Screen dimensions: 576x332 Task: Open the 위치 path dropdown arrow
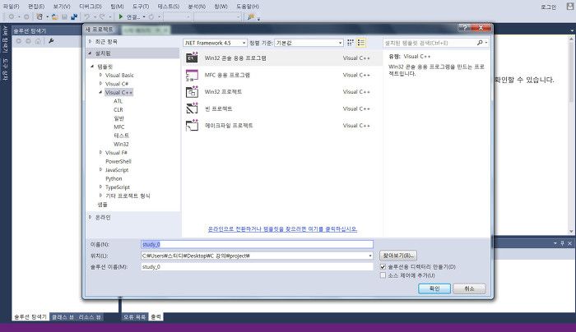[x=369, y=256]
